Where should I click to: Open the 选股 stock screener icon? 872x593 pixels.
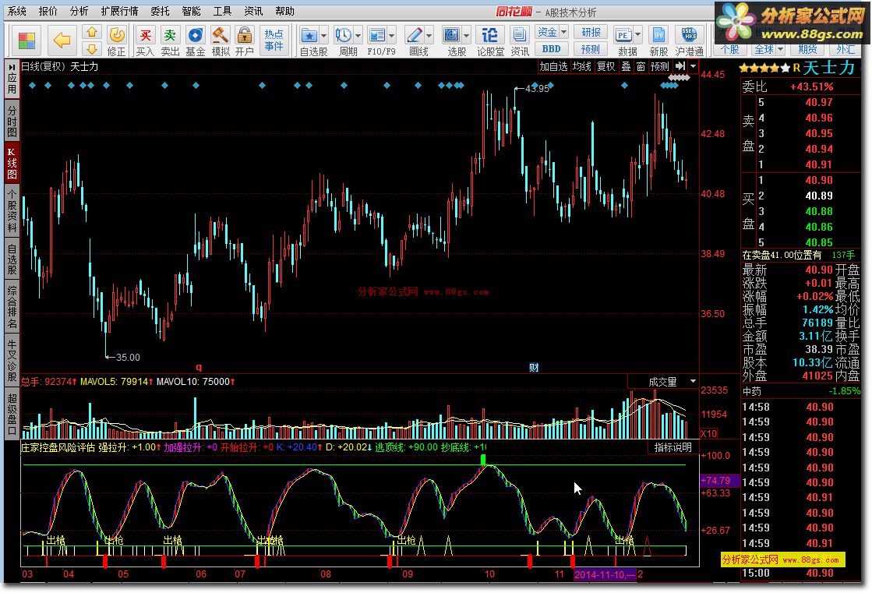point(451,37)
